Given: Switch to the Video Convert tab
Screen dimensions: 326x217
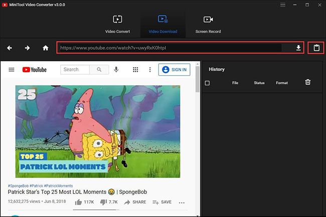Looking at the screenshot, I should click(x=117, y=25).
